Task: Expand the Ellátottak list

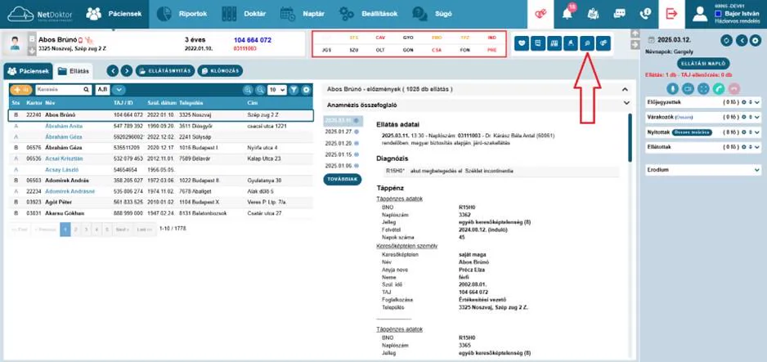Action: coord(757,147)
